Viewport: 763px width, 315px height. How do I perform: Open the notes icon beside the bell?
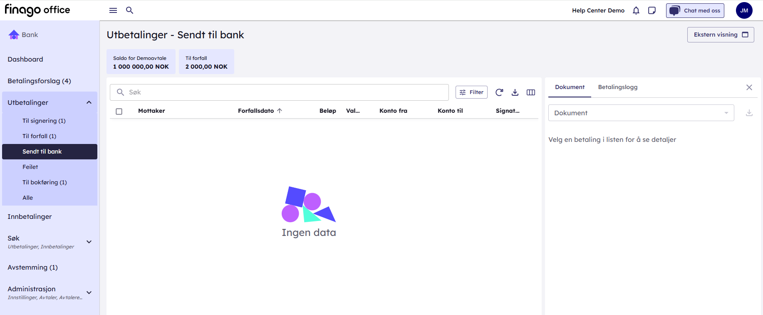pyautogui.click(x=652, y=10)
